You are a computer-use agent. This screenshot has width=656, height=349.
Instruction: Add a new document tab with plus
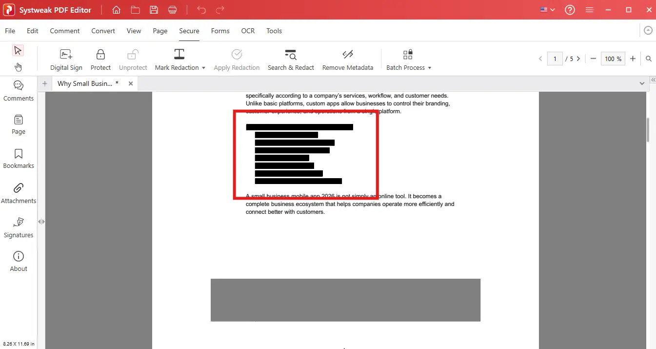[45, 83]
